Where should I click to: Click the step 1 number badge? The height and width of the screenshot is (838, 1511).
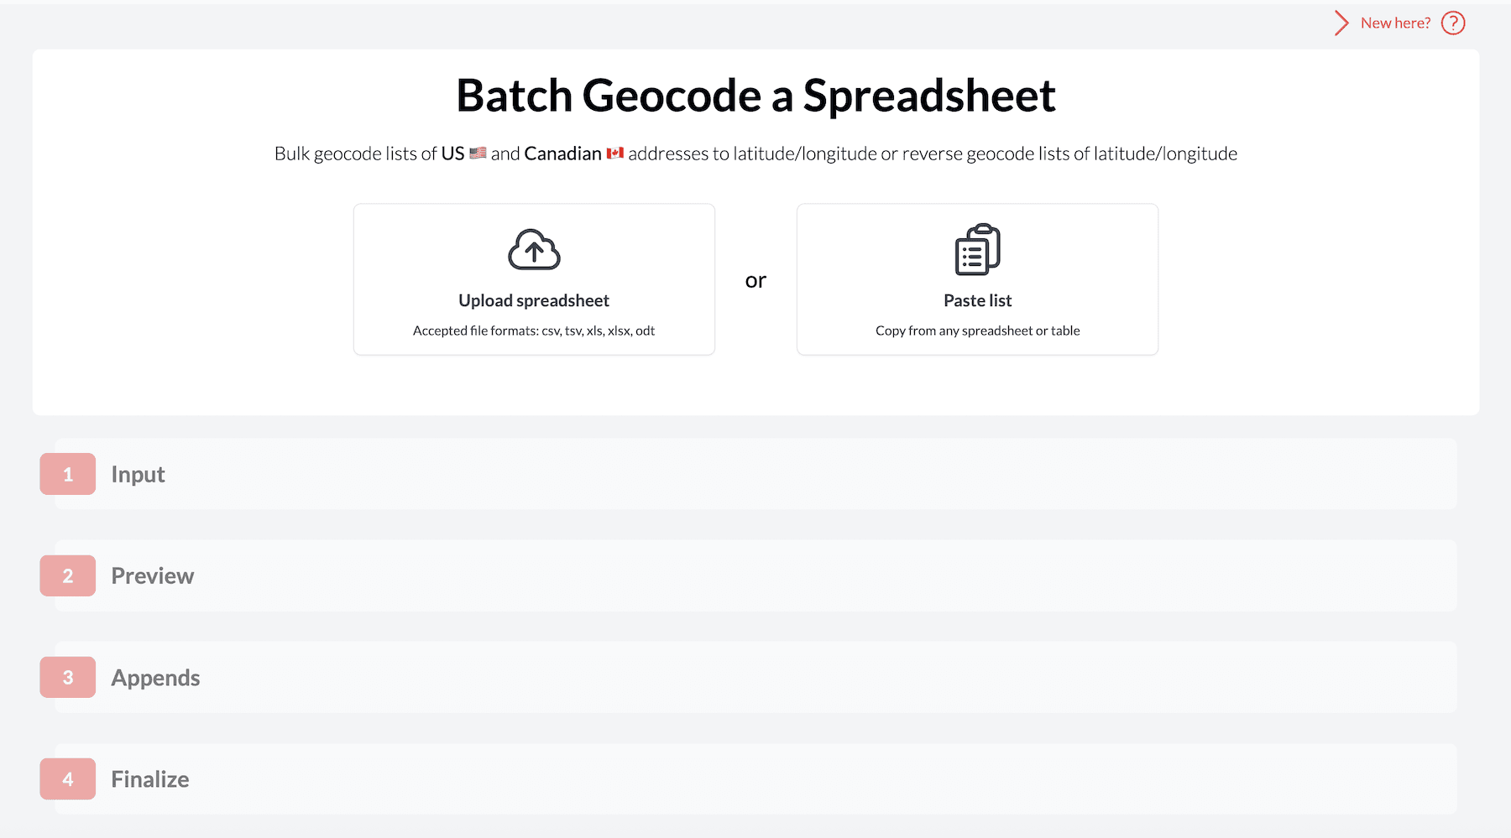(x=67, y=474)
